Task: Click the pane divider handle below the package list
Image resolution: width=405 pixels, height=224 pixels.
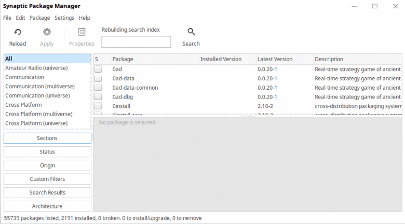Action: pos(248,116)
